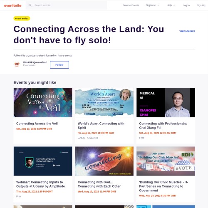Viewport: 208px width, 208px height.
Task: Expand the Help dropdown menu
Action: 171,5
